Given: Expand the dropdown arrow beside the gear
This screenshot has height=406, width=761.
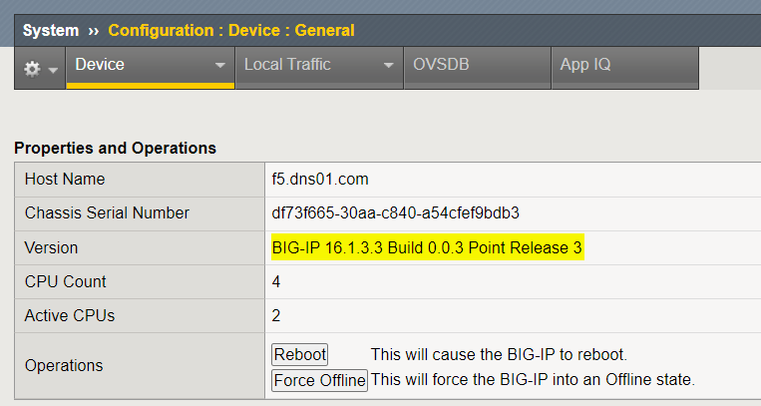Looking at the screenshot, I should 52,69.
